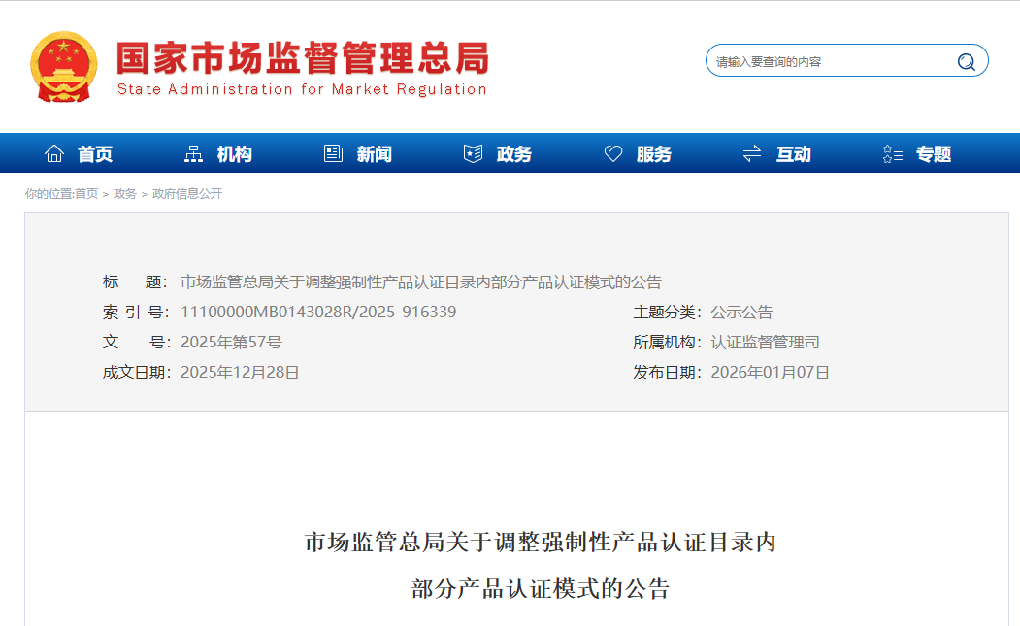Select the 互动 menu item
The width and height of the screenshot is (1020, 626).
click(791, 153)
